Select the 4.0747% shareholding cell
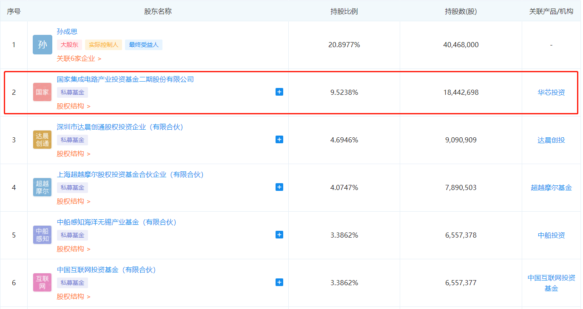Image resolution: width=583 pixels, height=309 pixels. tap(344, 187)
